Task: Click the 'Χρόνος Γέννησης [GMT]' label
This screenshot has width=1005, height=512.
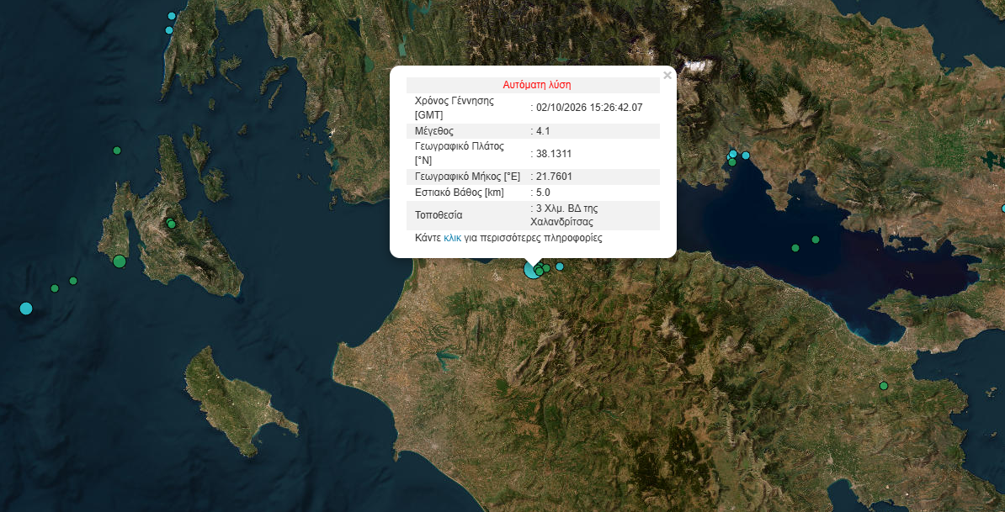Action: 455,108
